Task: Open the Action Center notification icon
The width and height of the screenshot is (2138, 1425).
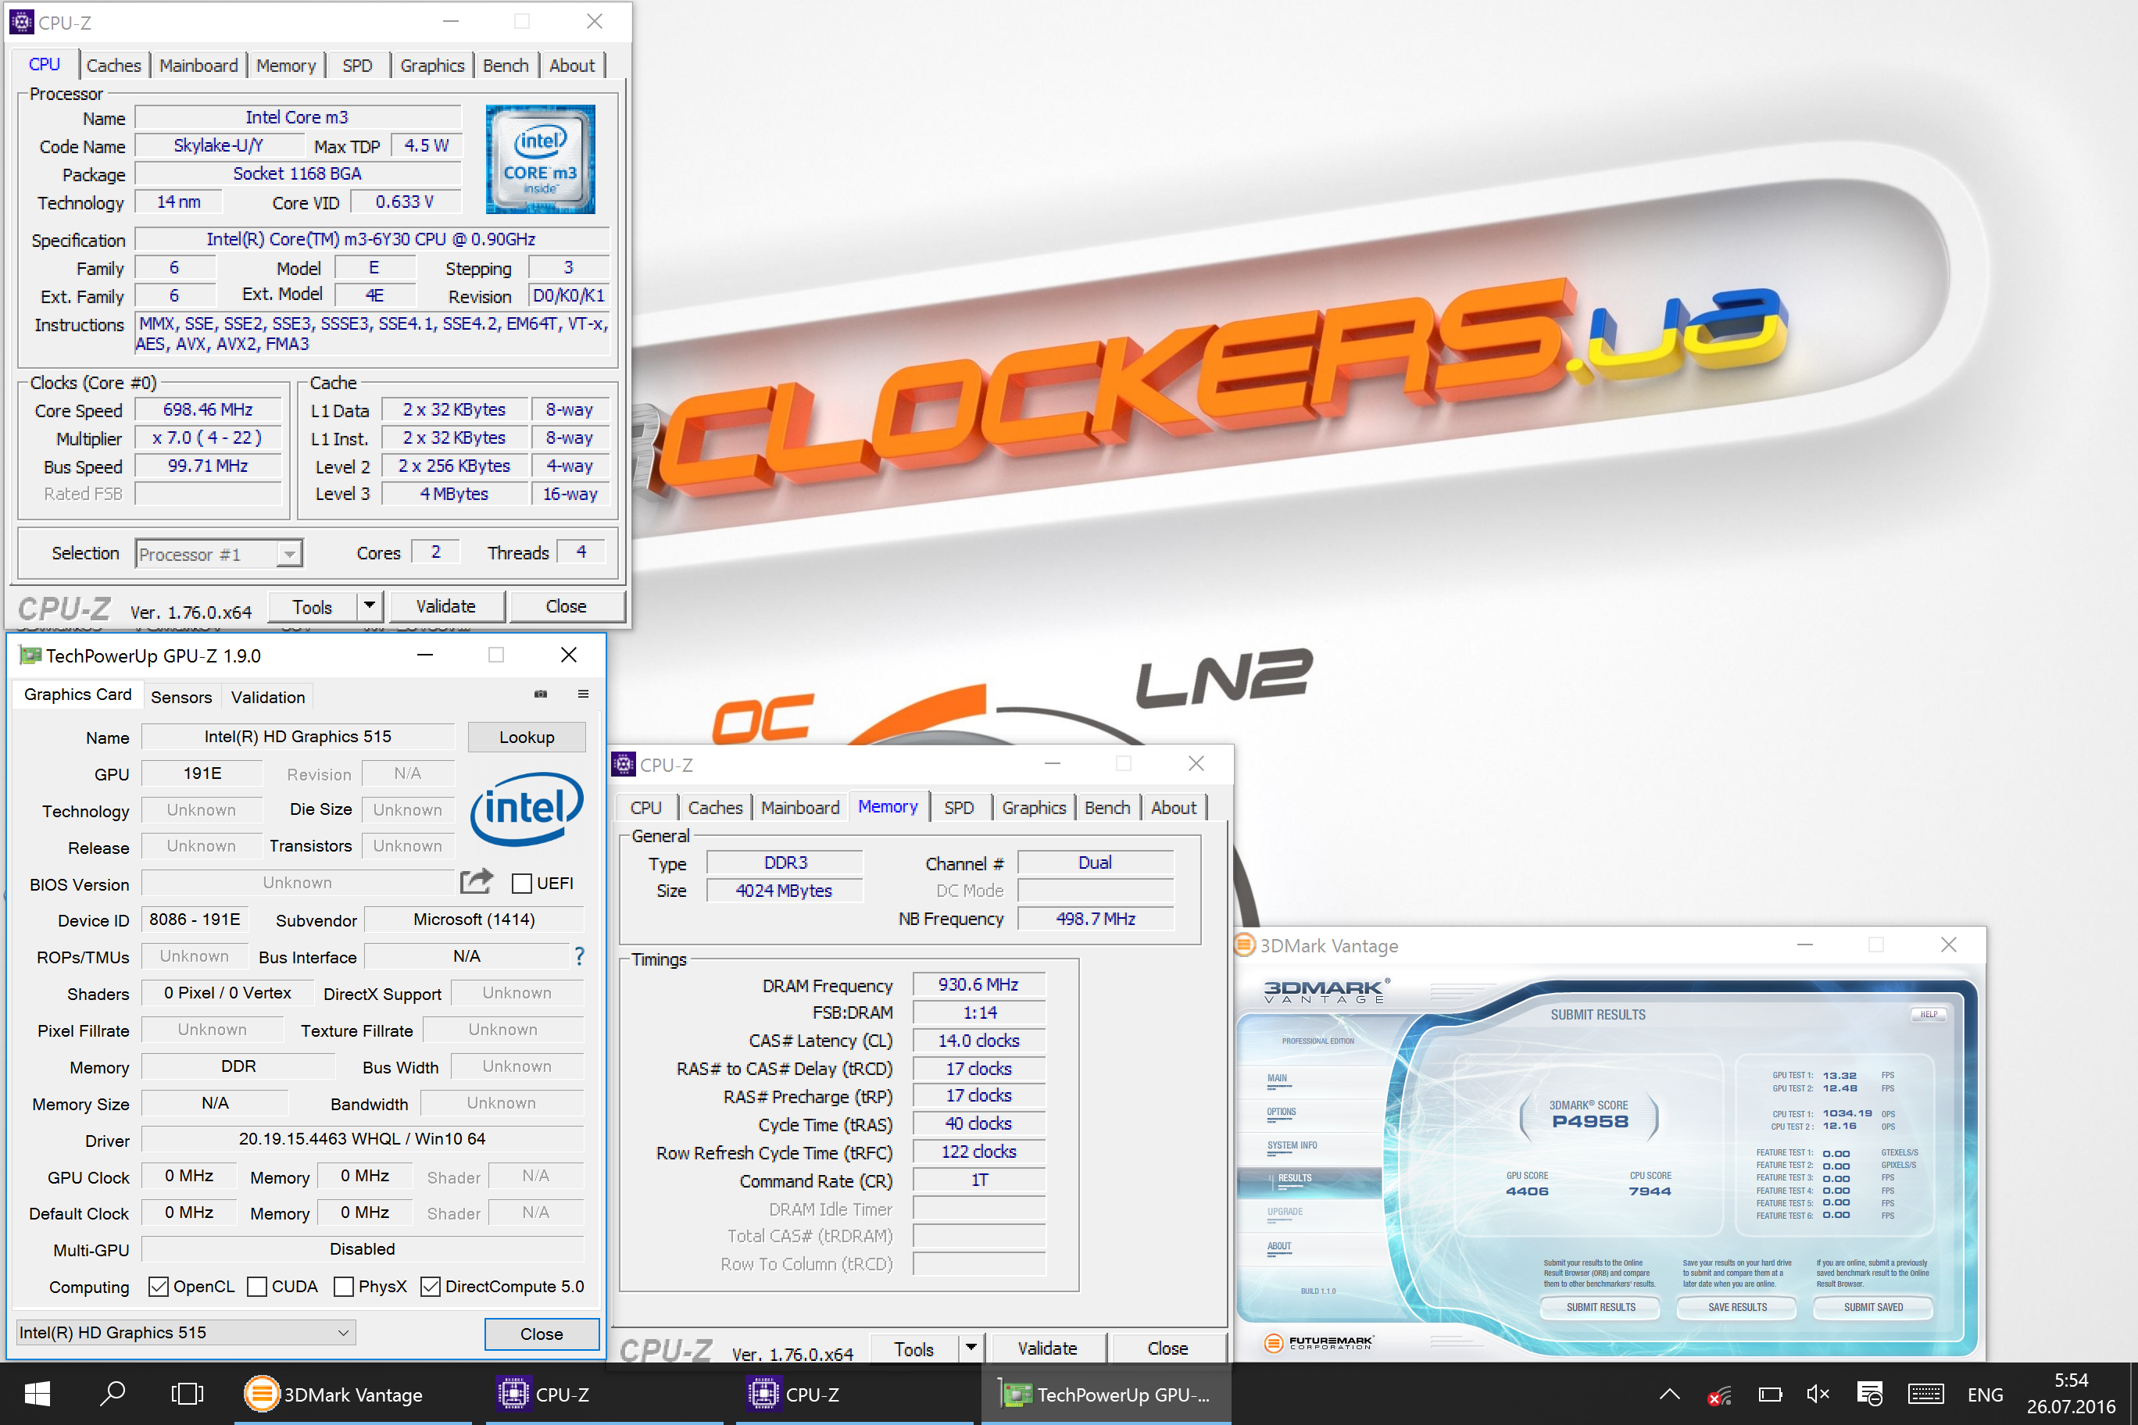Action: point(1870,1394)
